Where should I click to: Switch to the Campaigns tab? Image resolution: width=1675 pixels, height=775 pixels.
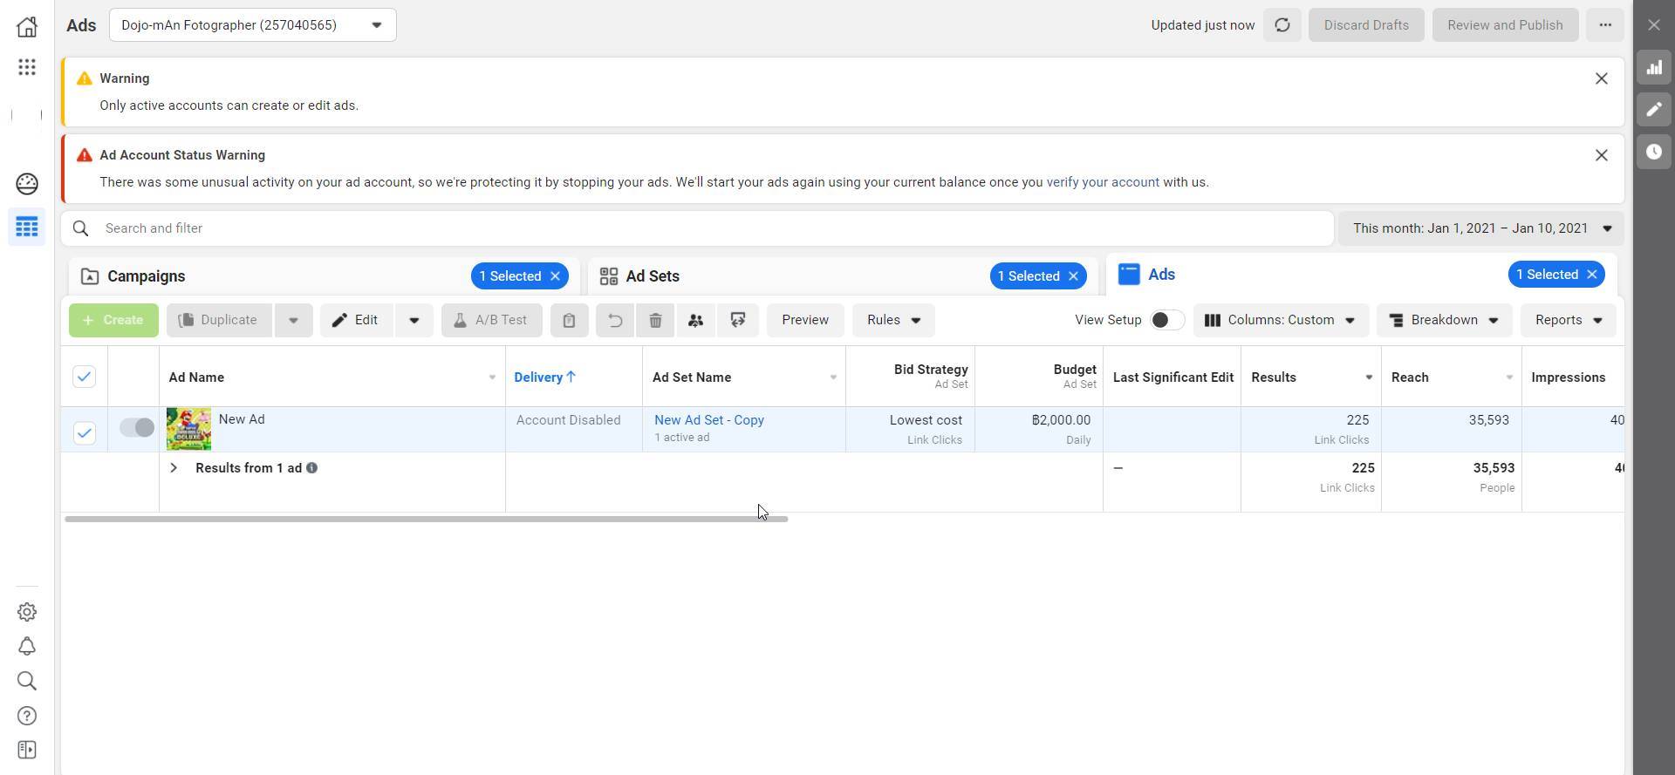coord(147,276)
